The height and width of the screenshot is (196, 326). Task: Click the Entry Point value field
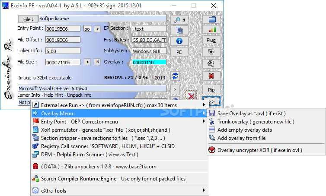point(63,28)
